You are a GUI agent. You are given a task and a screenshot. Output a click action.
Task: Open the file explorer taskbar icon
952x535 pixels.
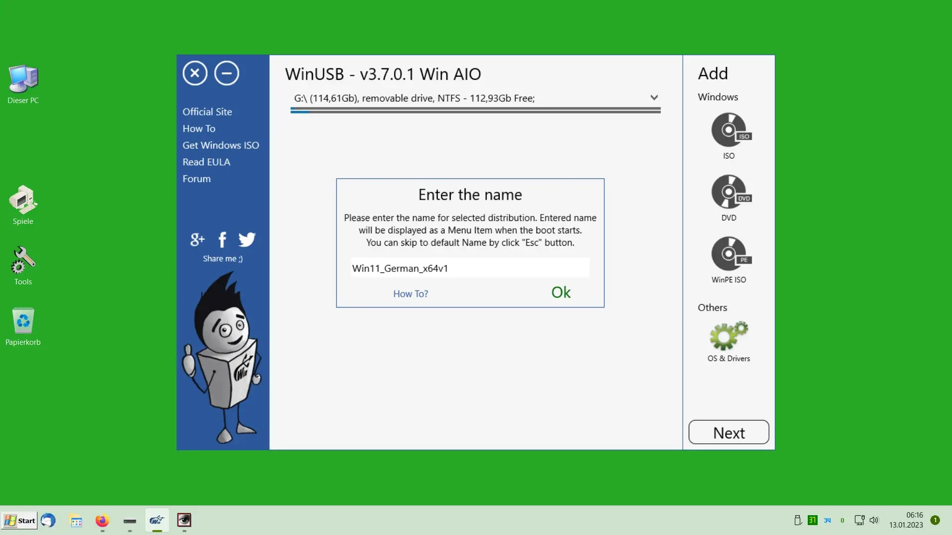pos(76,521)
